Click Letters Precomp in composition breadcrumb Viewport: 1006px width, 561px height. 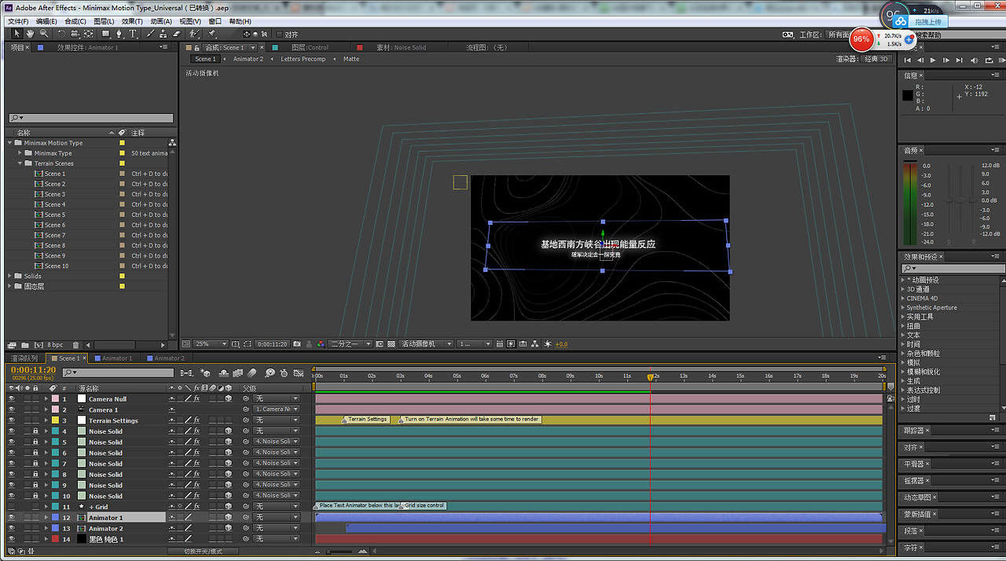[x=303, y=59]
